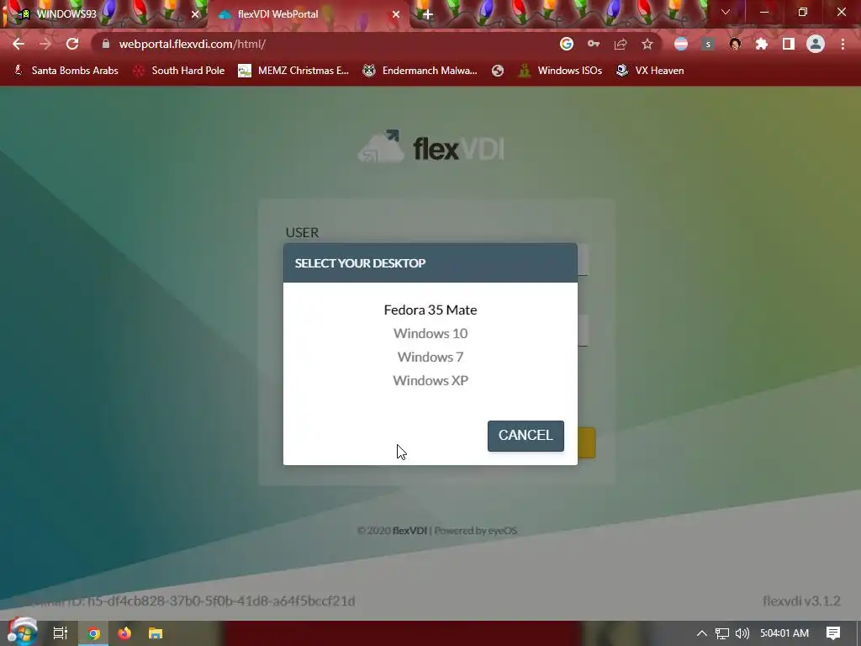Open Windows ISOs bookmark
This screenshot has height=646, width=861.
click(x=561, y=71)
